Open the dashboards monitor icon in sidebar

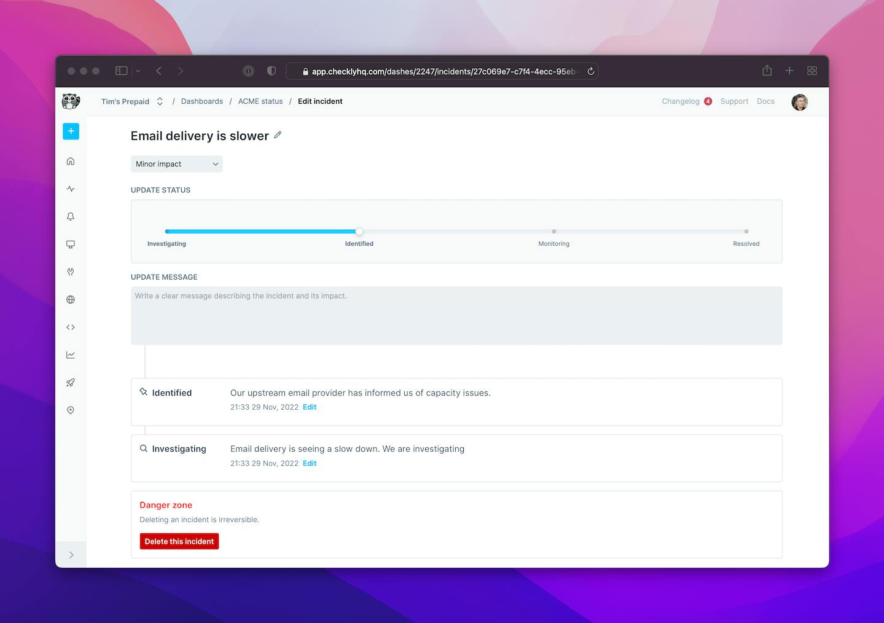(x=71, y=245)
